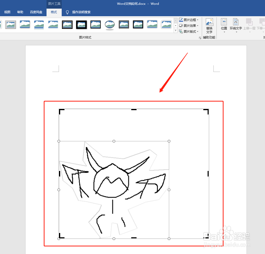
Task: Click the picture's left-middle sizing circle
Action: [59, 190]
